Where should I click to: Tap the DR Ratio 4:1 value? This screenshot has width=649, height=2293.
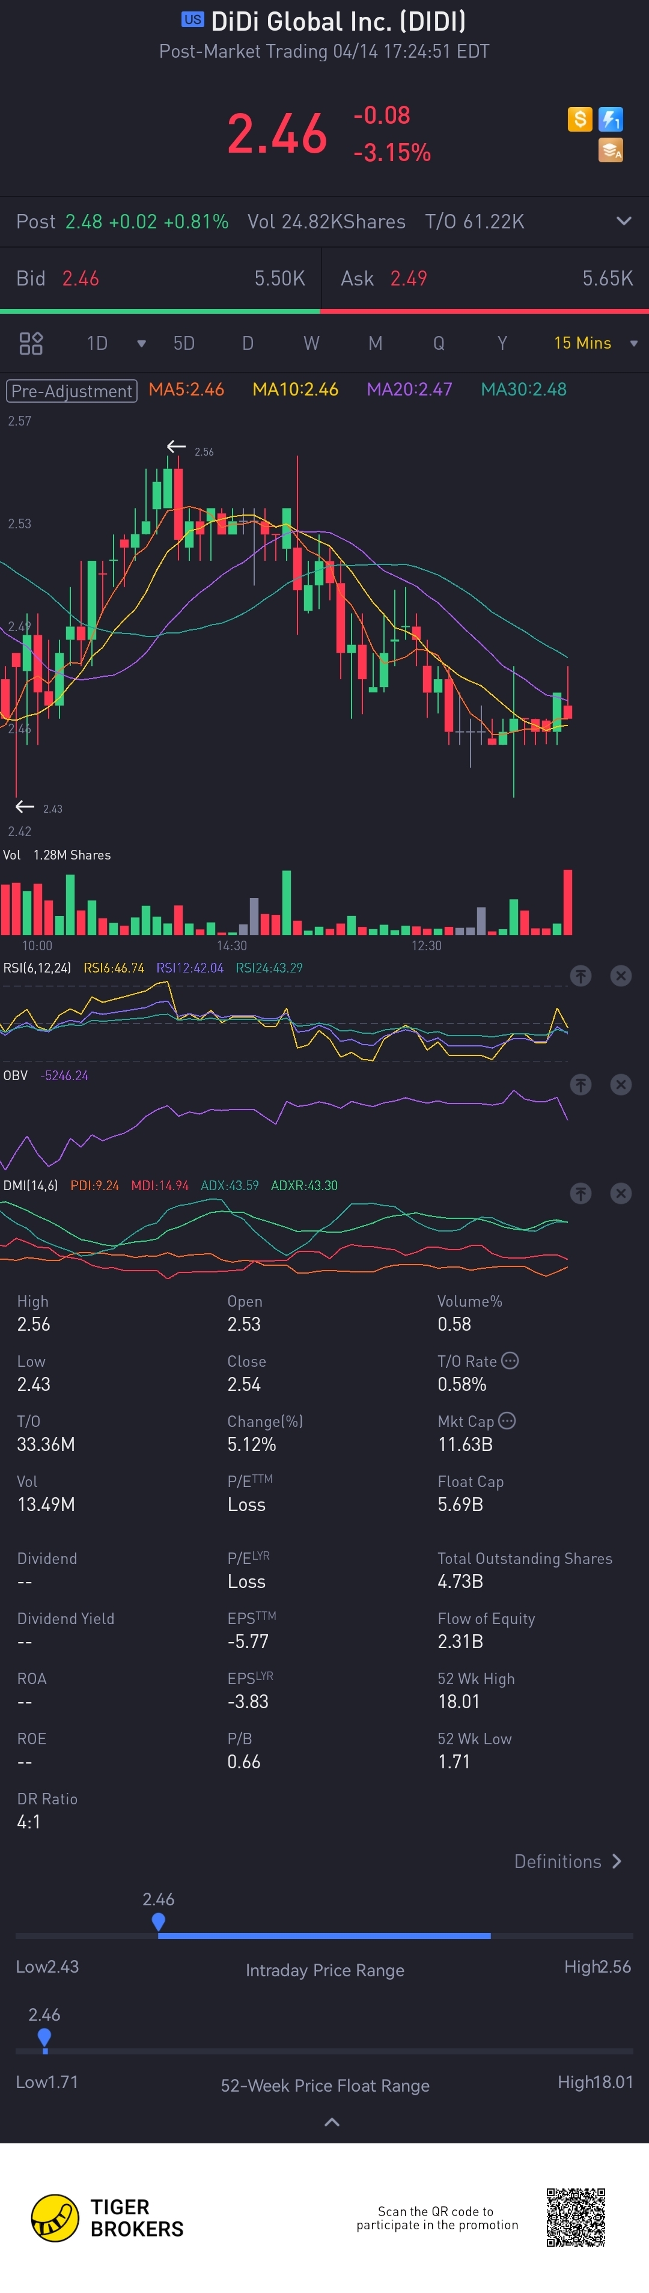point(28,1821)
